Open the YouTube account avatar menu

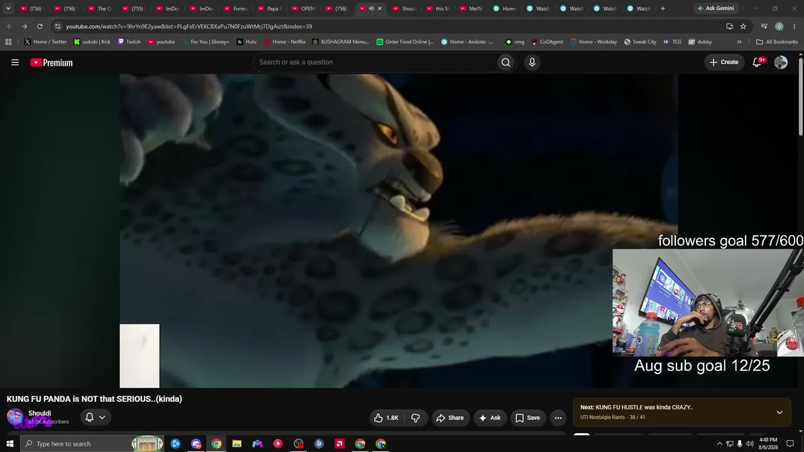click(x=781, y=62)
